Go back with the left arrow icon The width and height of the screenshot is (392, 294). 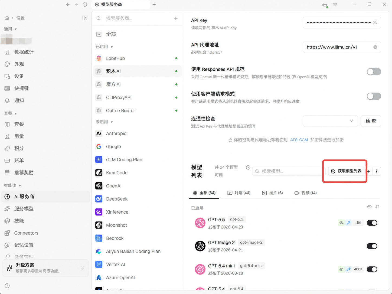(x=68, y=5)
